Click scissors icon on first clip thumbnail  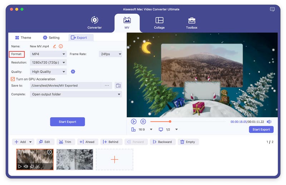click(38, 166)
